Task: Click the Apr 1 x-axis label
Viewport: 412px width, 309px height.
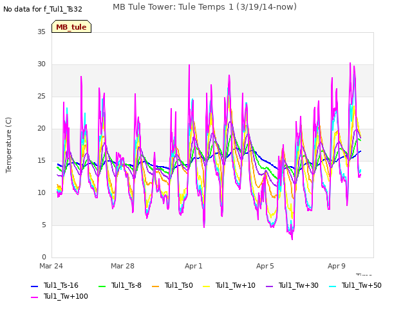Action: tap(194, 266)
